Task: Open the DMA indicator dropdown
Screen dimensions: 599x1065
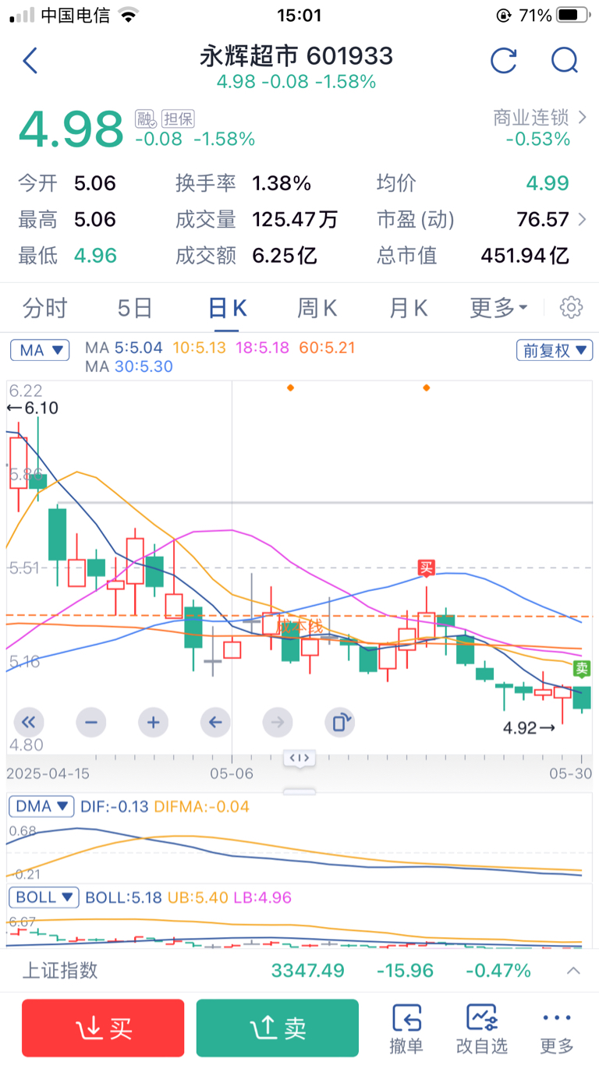Action: point(41,806)
